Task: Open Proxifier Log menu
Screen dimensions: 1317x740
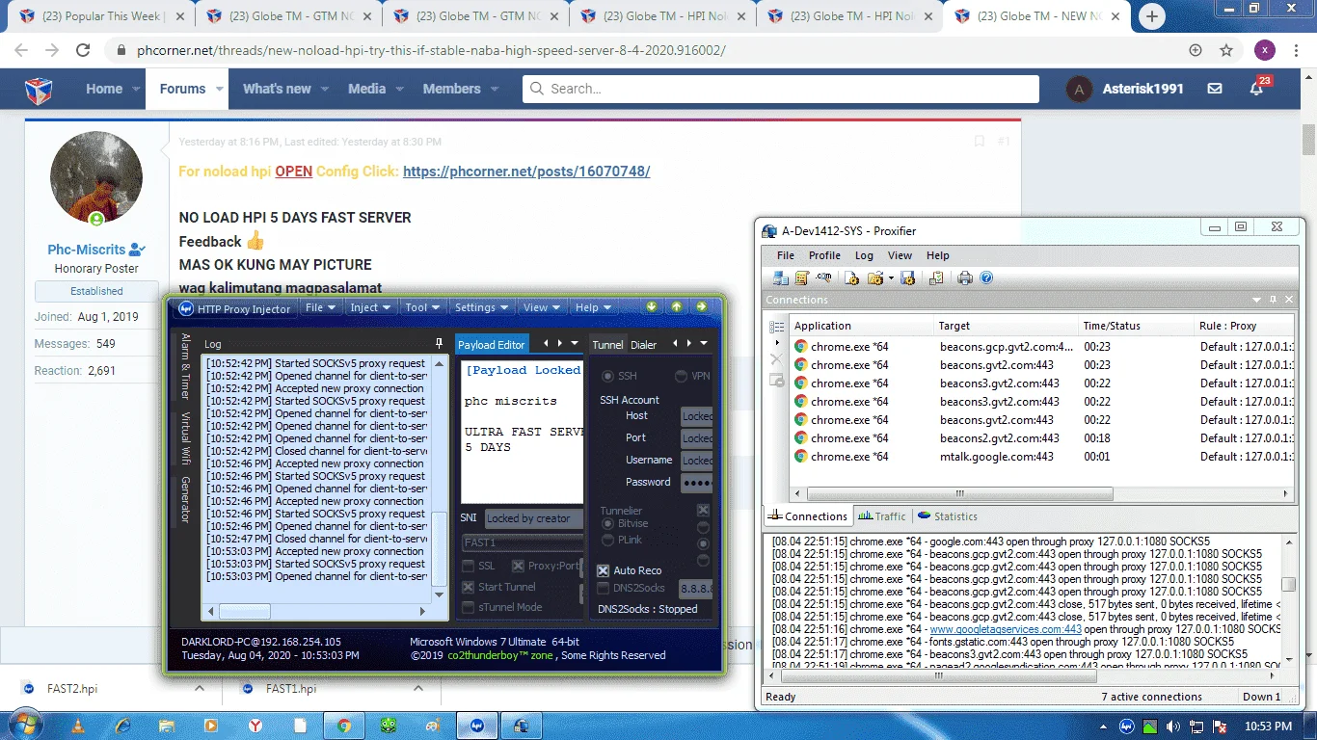Action: click(864, 255)
